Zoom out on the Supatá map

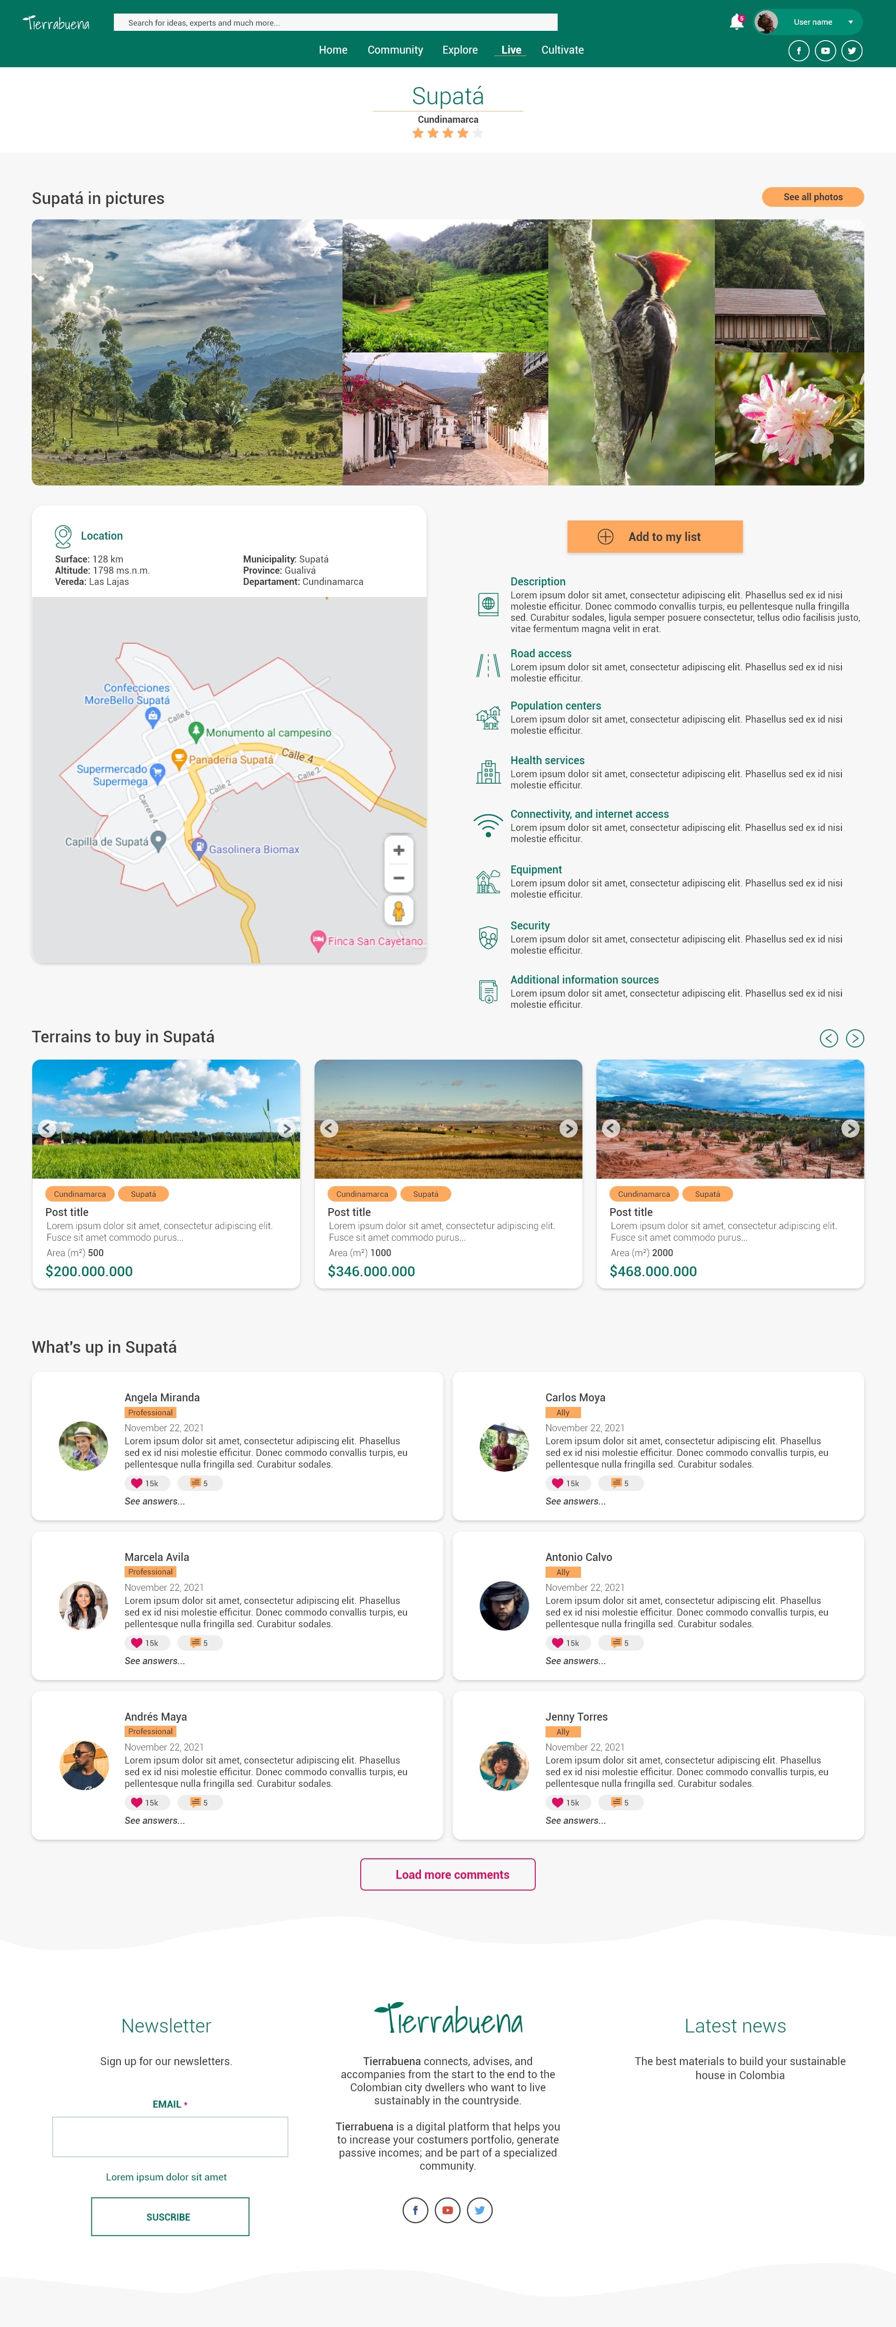click(x=399, y=878)
